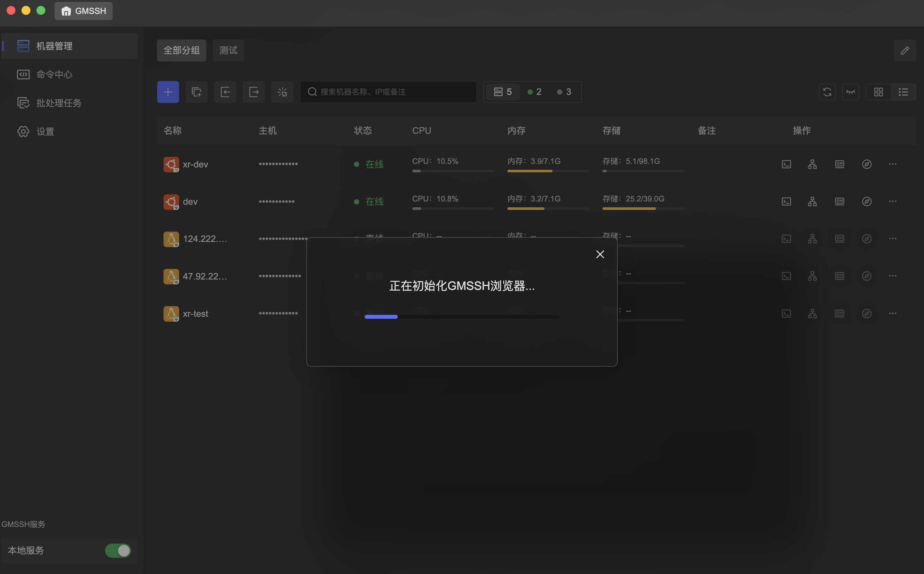The width and height of the screenshot is (924, 574).
Task: Open more options for xr-dev
Action: click(893, 164)
